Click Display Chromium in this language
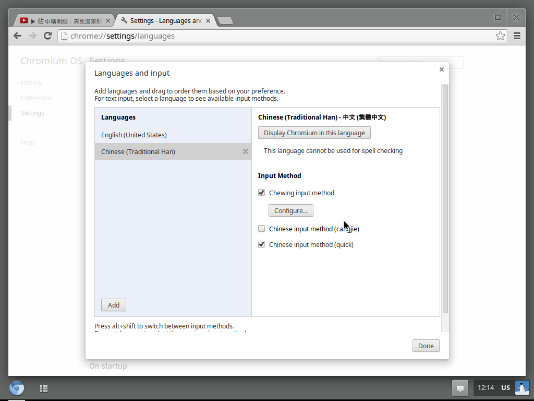 314,133
